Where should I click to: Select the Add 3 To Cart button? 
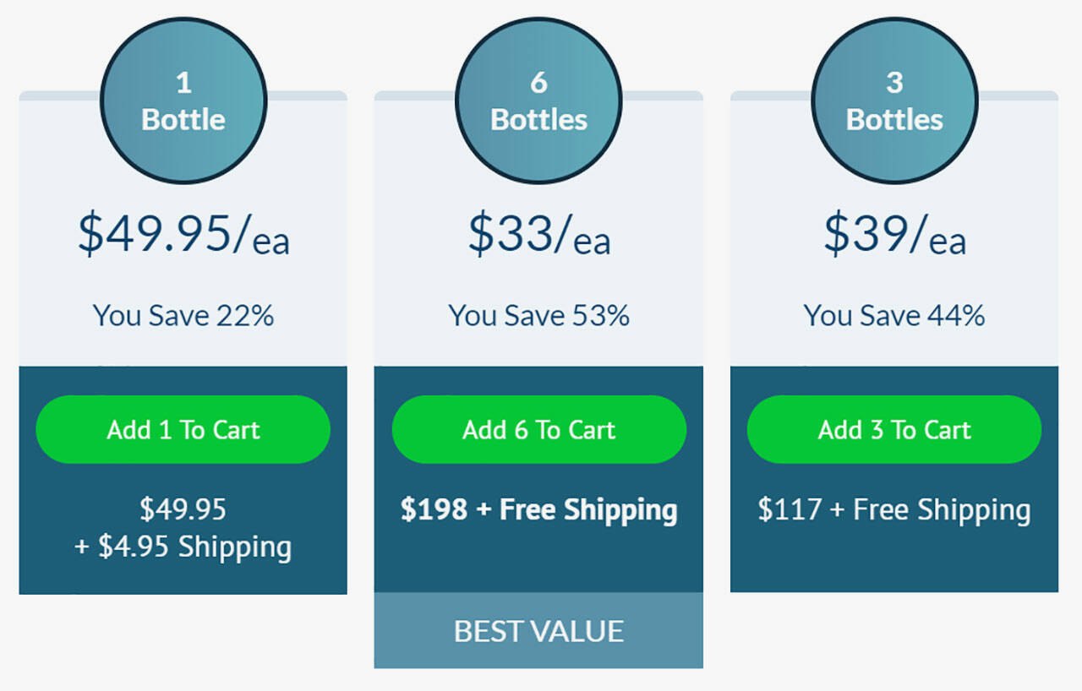point(893,429)
